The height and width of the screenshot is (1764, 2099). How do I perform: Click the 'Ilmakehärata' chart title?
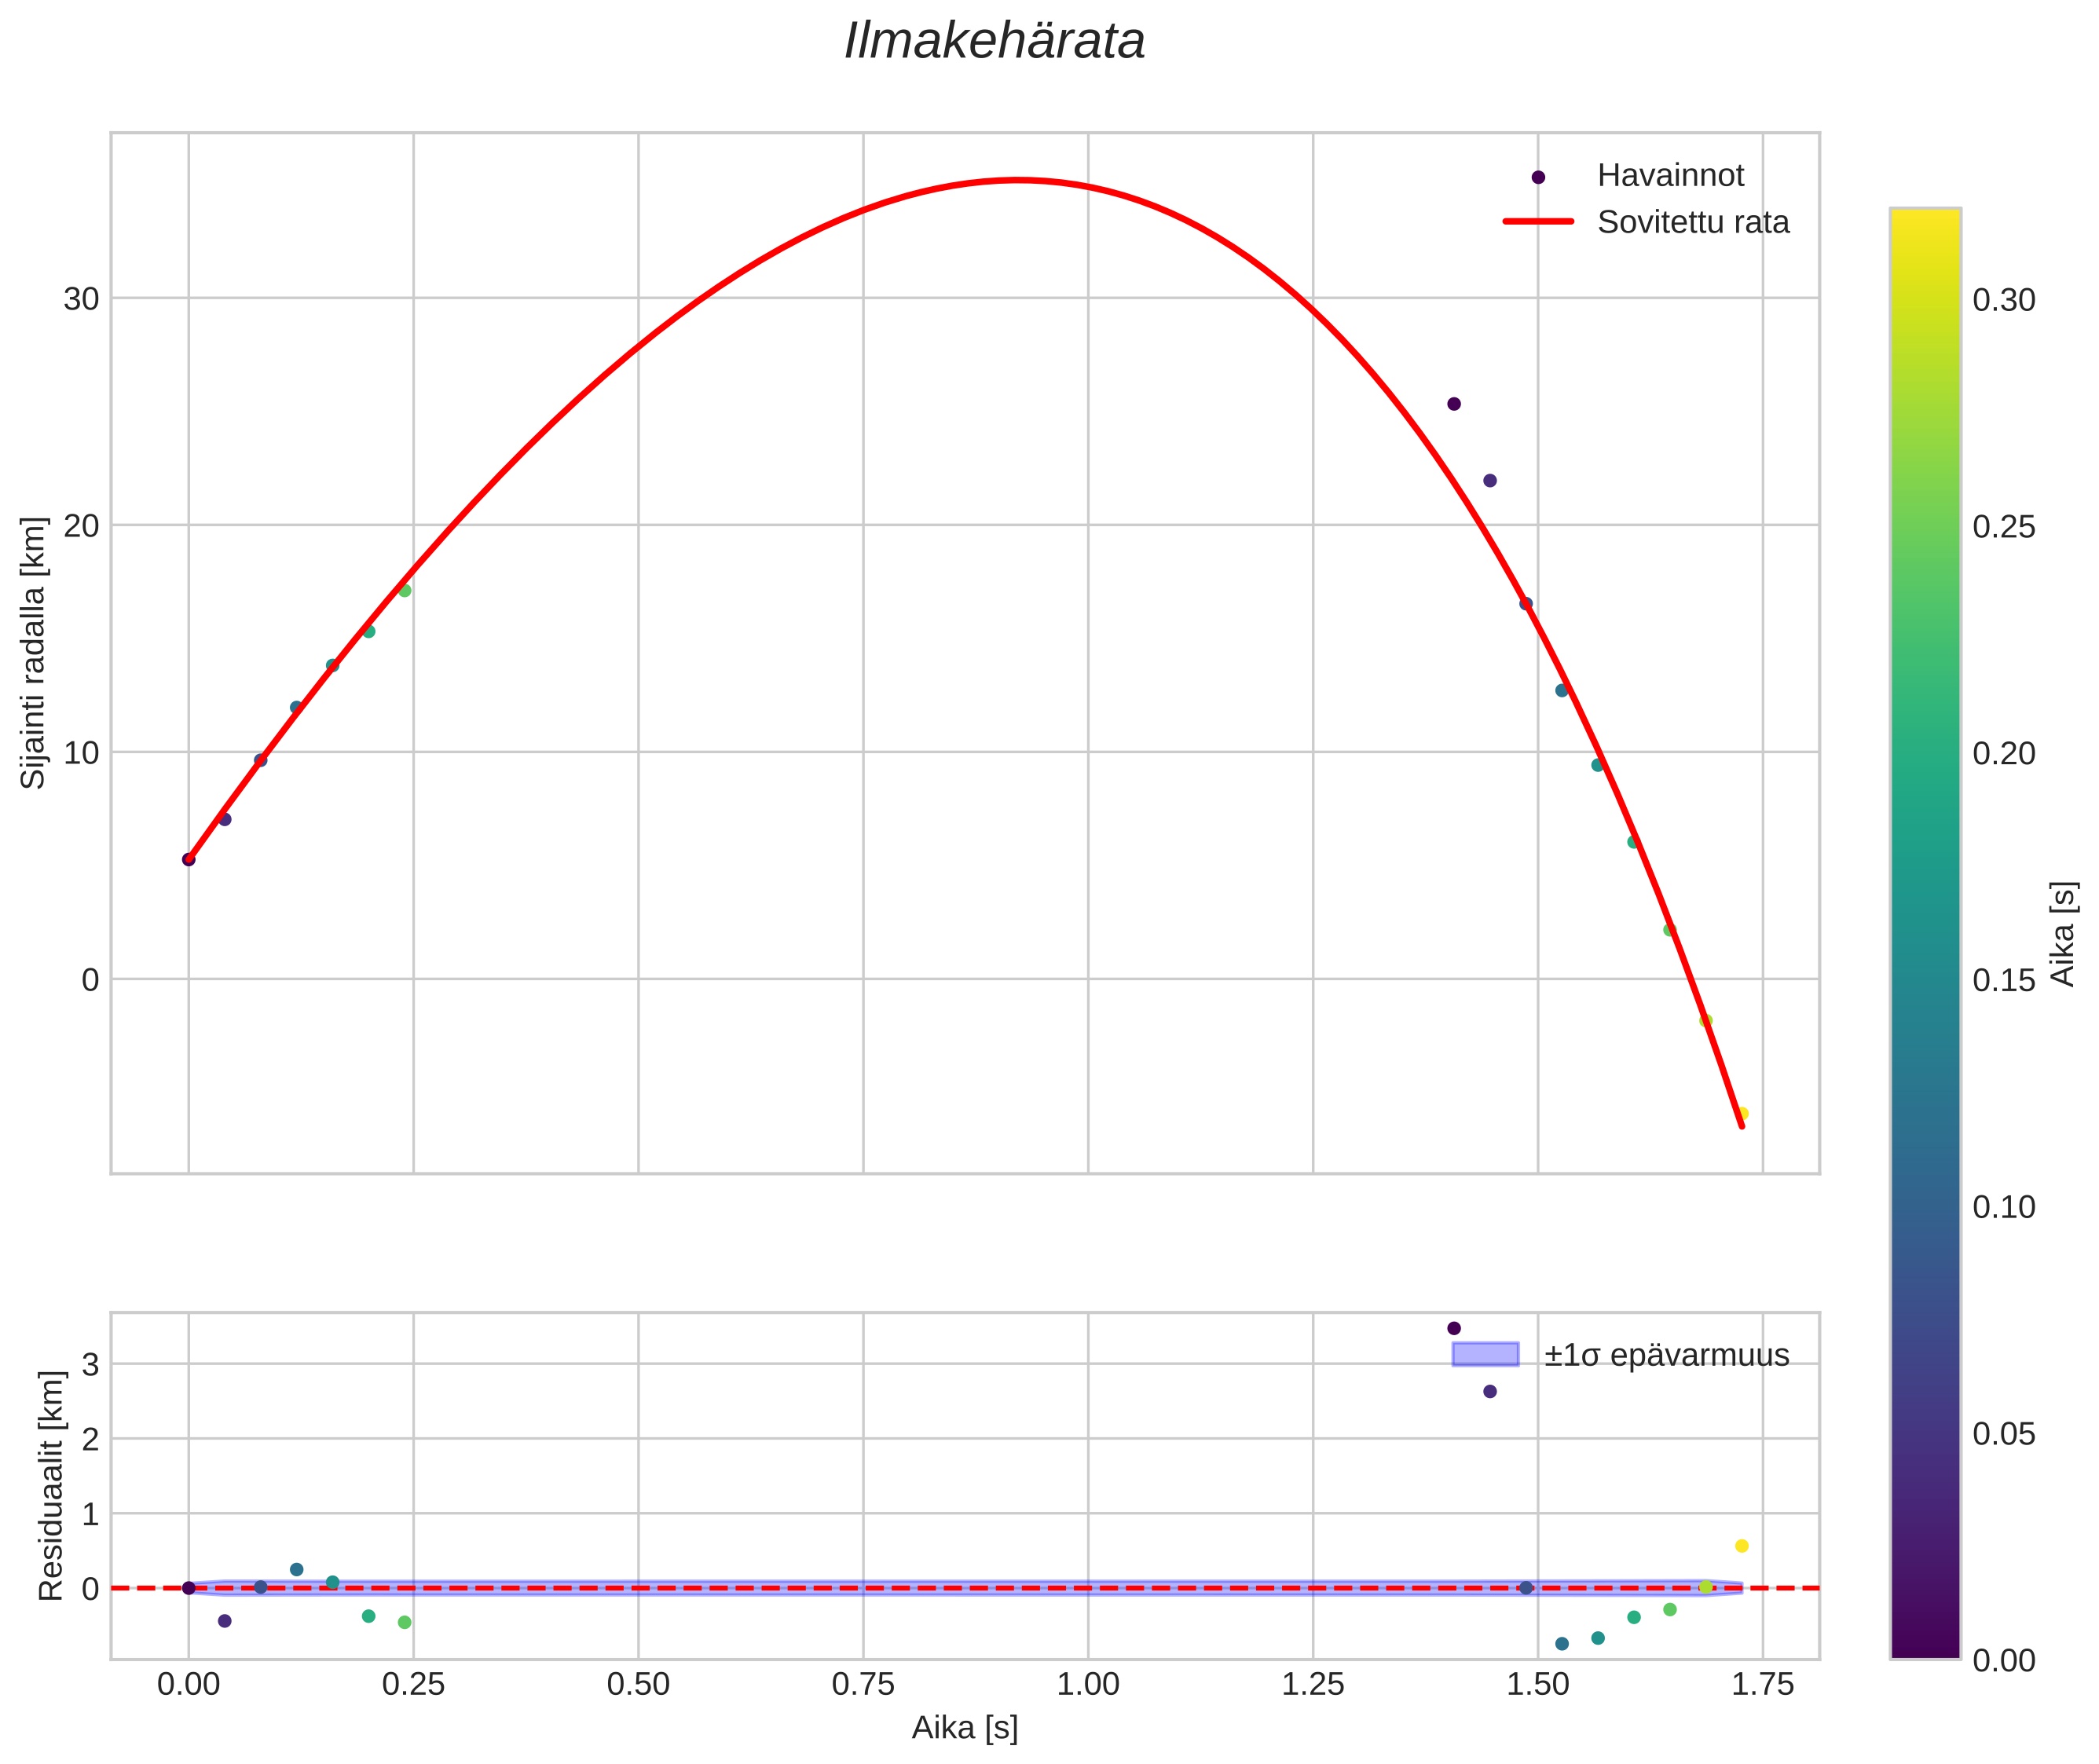(994, 42)
